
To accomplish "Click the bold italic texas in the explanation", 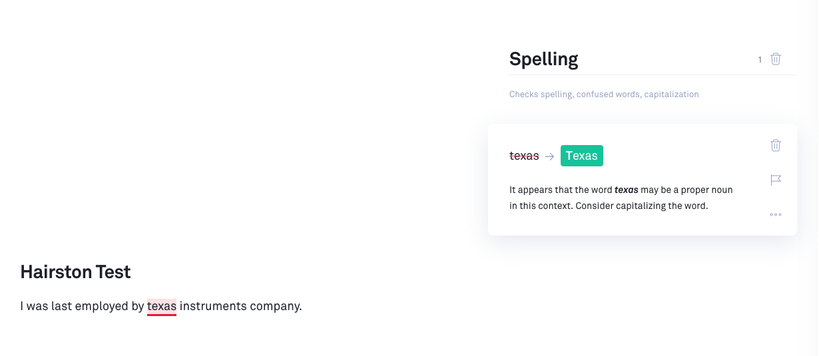I will point(626,190).
